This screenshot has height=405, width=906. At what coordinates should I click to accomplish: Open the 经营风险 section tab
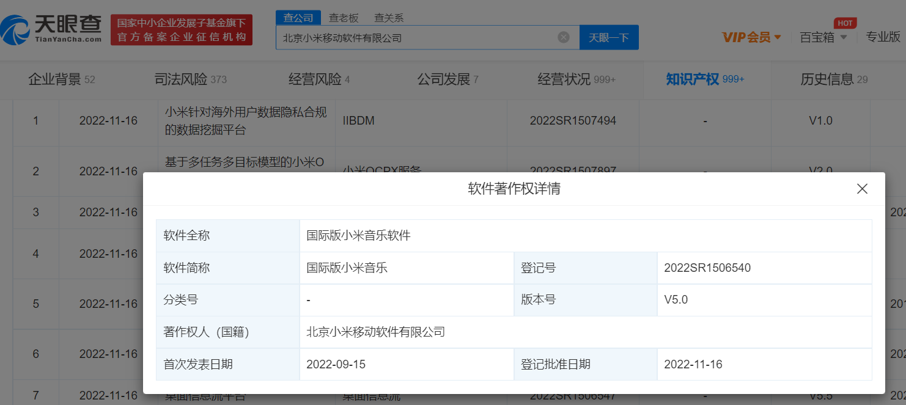coord(319,79)
